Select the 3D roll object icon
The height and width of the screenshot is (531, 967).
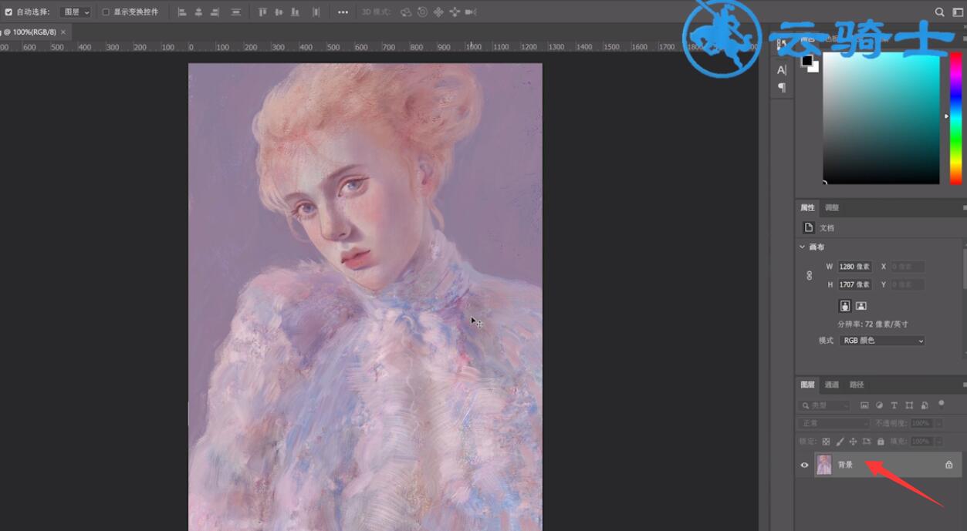422,12
